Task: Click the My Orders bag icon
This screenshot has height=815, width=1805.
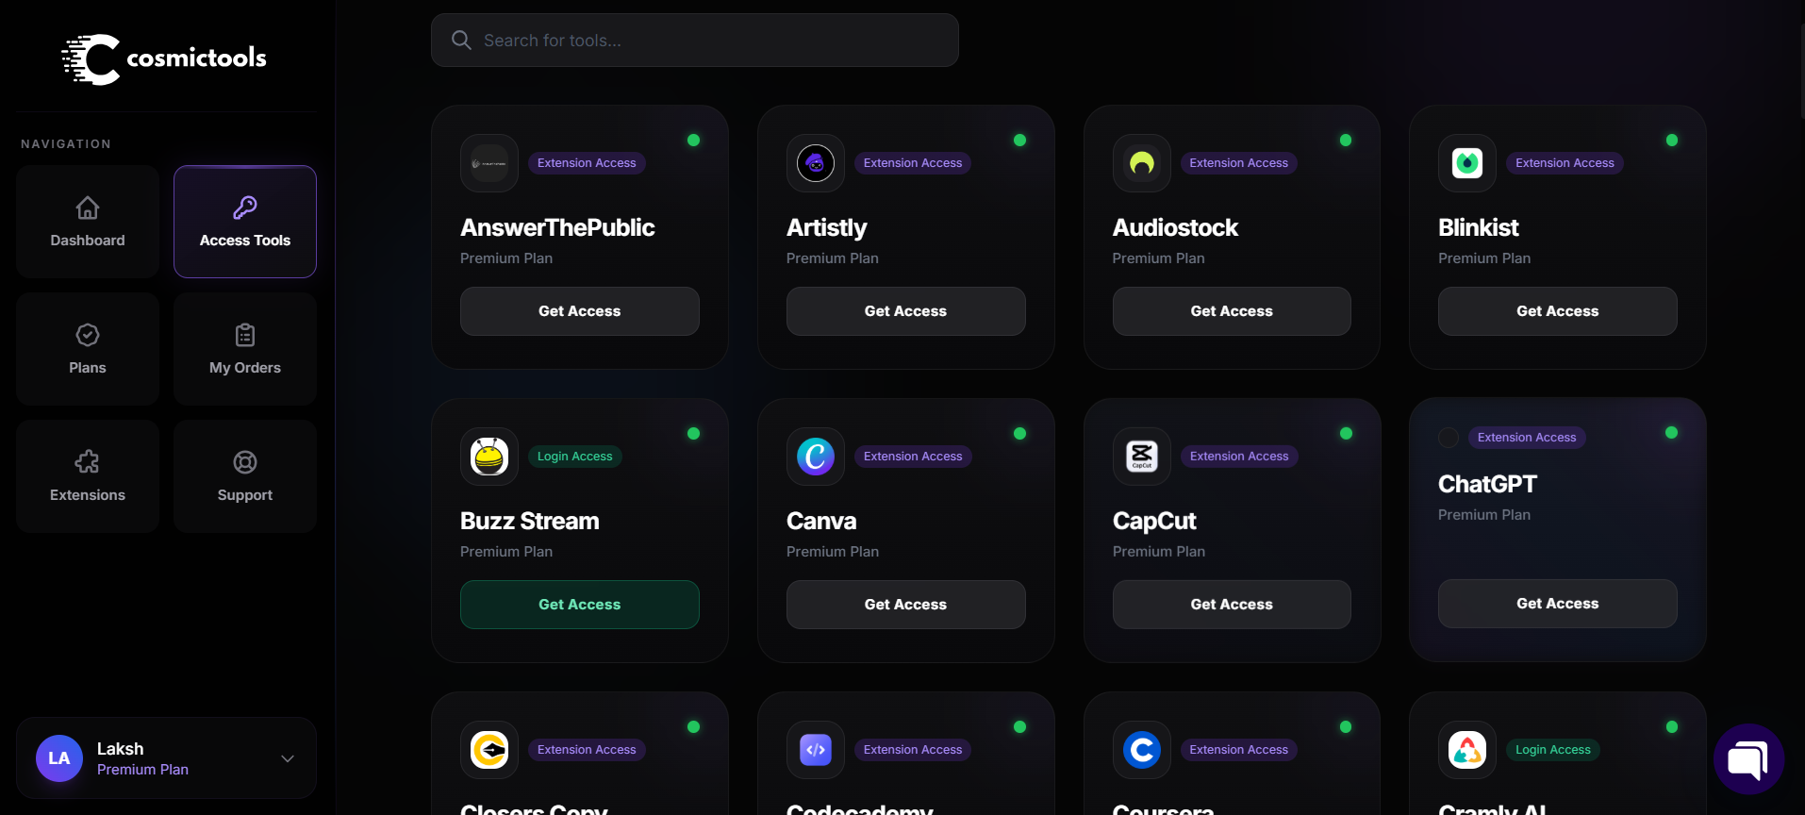Action: [x=244, y=336]
